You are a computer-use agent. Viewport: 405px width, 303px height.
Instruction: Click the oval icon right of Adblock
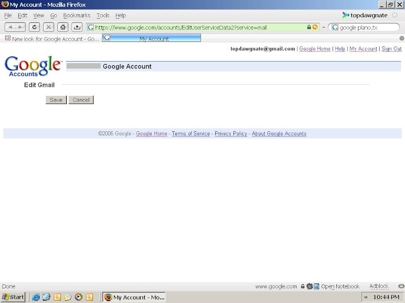(x=401, y=286)
